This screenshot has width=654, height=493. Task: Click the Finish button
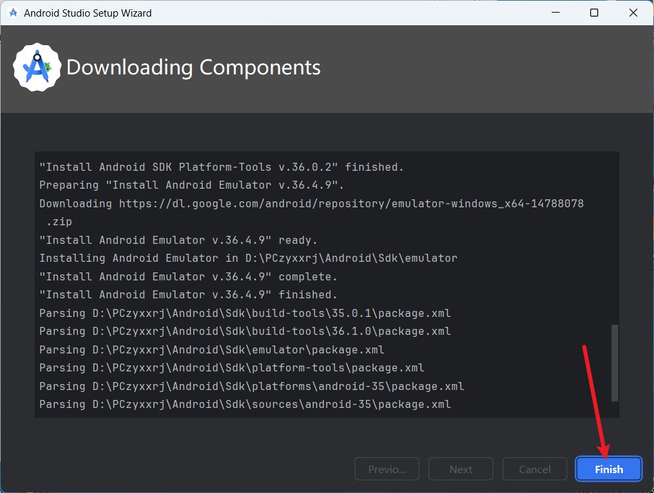point(609,469)
